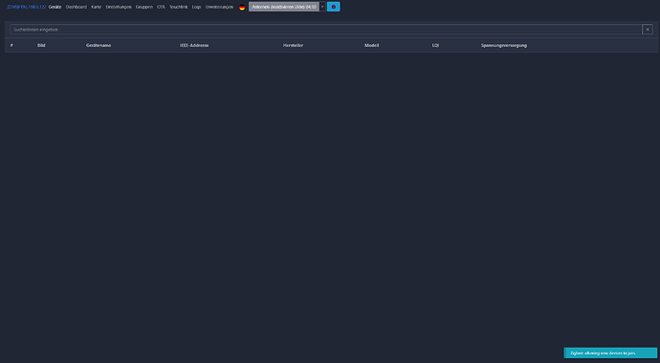This screenshot has height=363, width=660.
Task: Click the blue theme switcher icon button
Action: [x=334, y=7]
